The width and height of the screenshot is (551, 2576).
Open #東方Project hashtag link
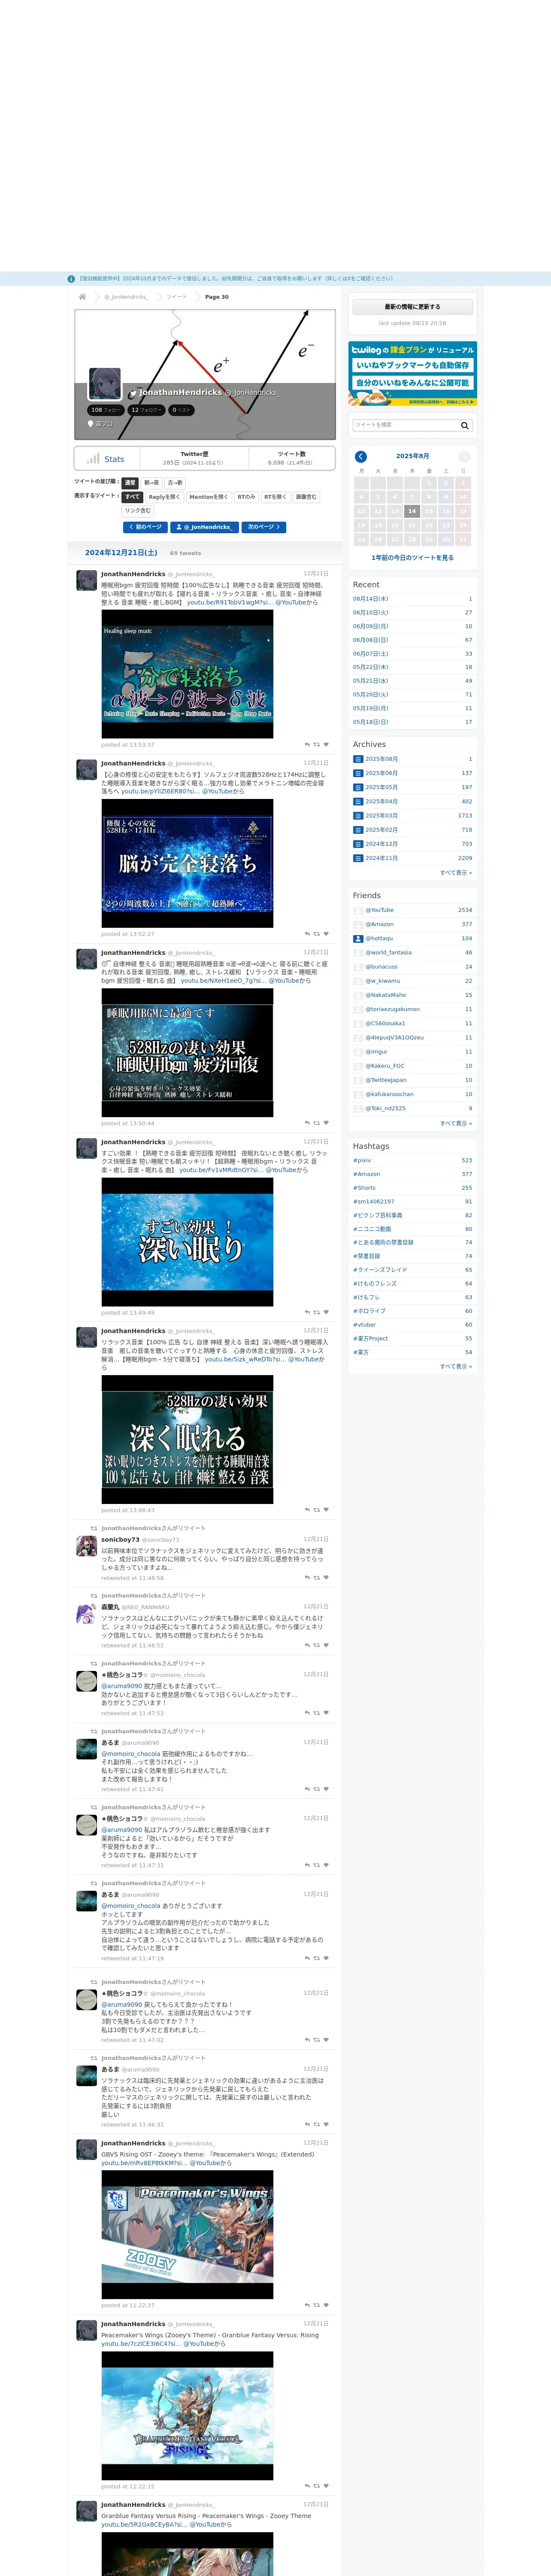(x=370, y=1338)
